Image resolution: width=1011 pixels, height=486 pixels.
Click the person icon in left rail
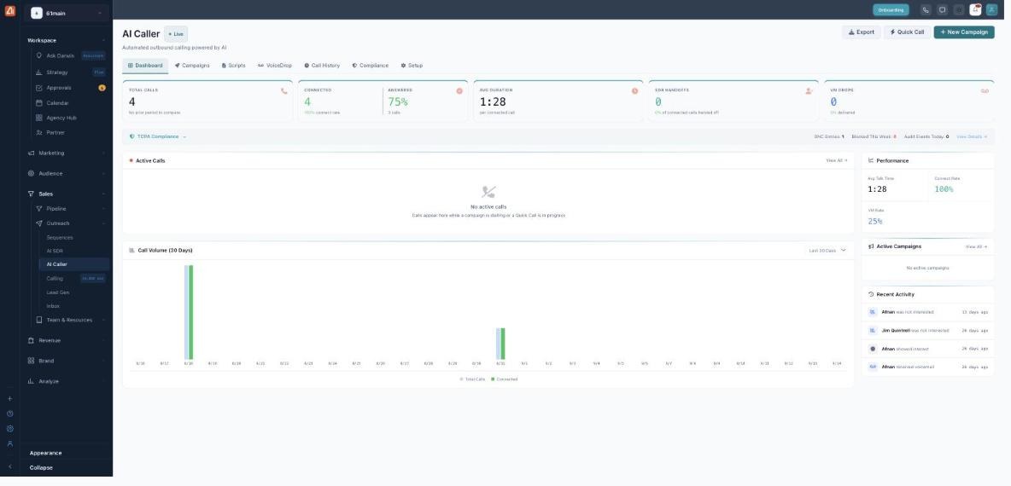9,443
